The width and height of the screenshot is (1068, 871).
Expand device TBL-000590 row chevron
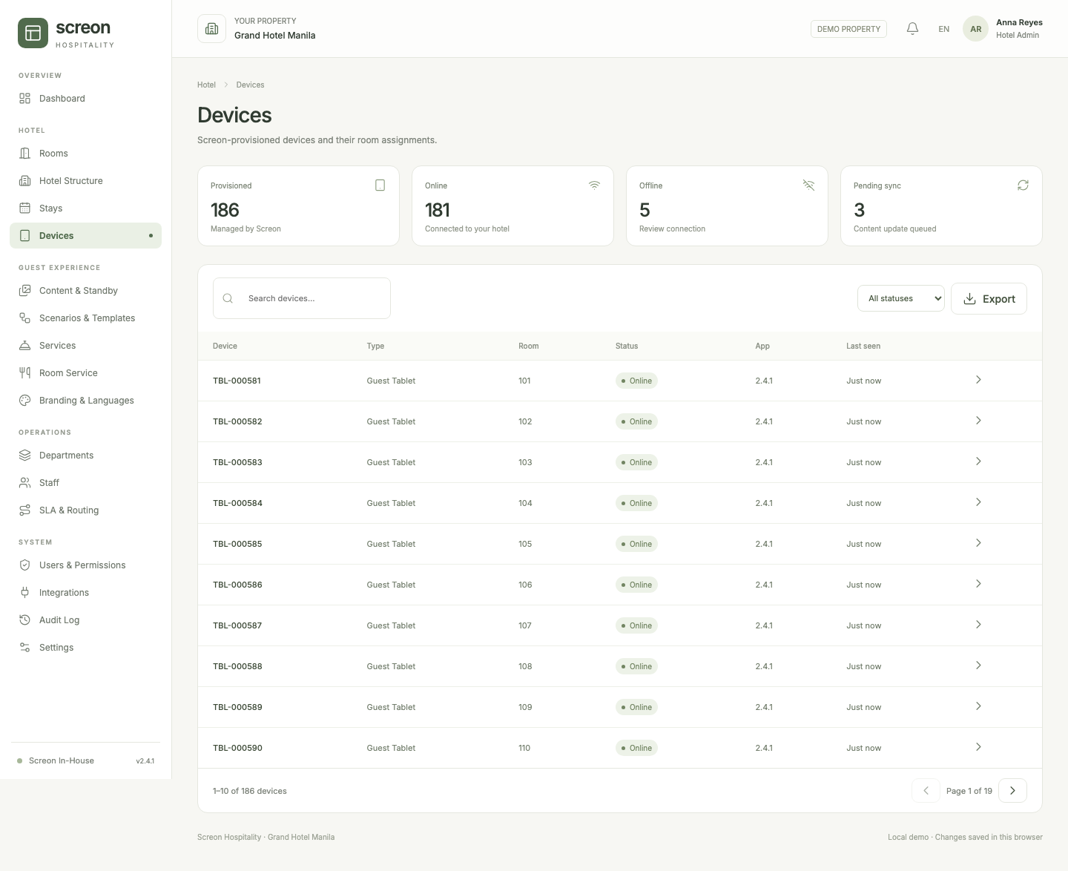point(978,747)
